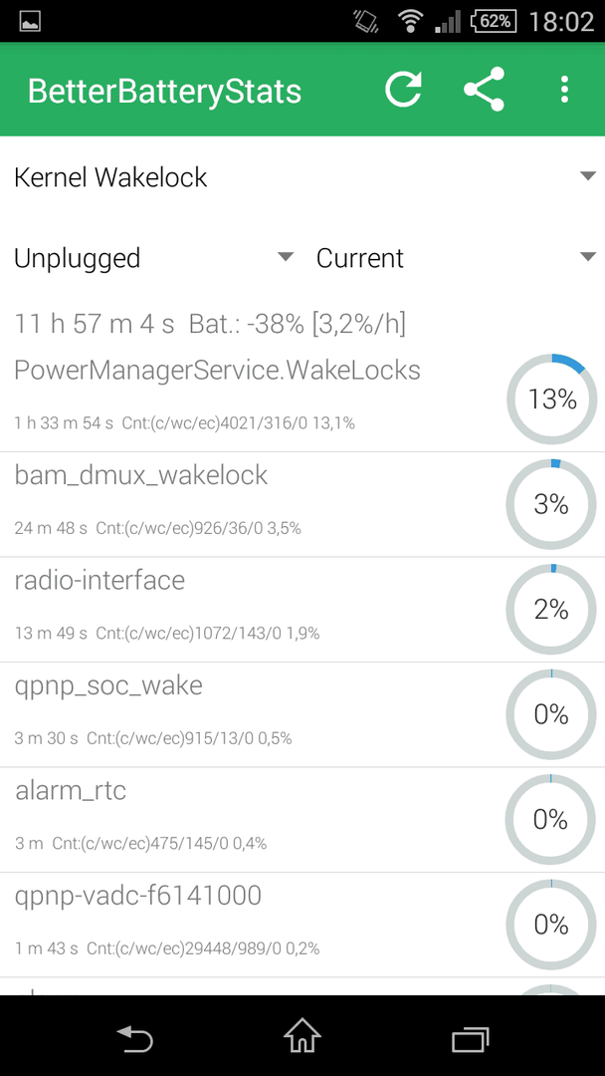Tap the BetterBatteryStats title
Image resolution: width=605 pixels, height=1076 pixels.
coord(164,91)
